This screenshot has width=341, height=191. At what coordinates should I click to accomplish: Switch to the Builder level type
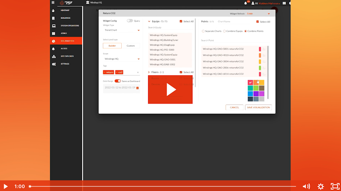(x=112, y=46)
